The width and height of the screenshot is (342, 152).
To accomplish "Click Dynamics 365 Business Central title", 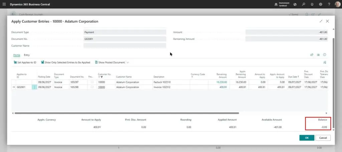I will coord(30,4).
